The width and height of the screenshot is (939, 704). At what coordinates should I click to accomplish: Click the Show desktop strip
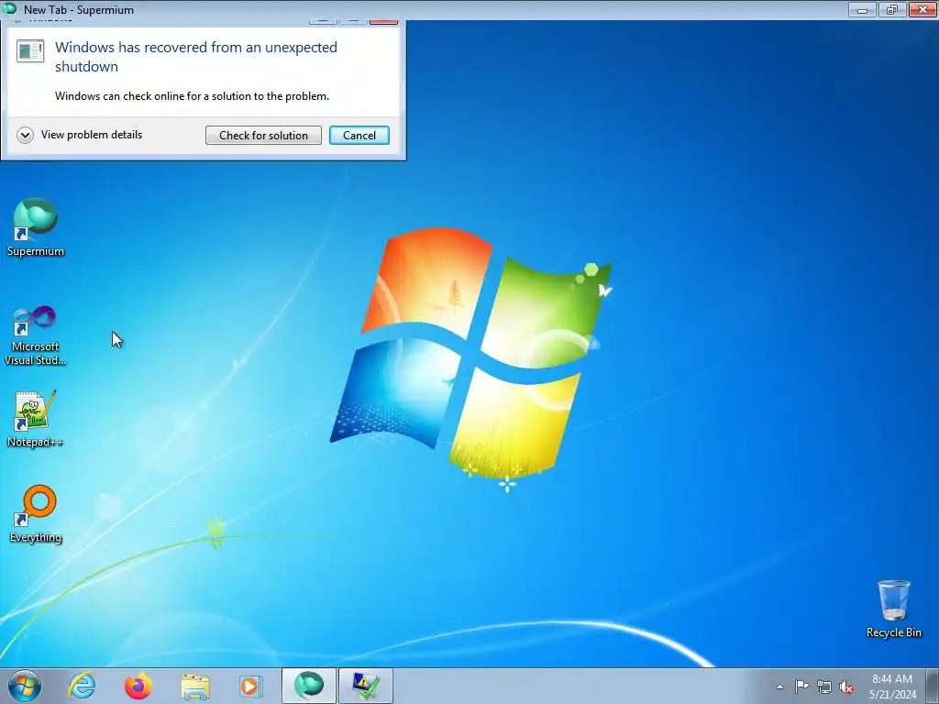(x=933, y=686)
